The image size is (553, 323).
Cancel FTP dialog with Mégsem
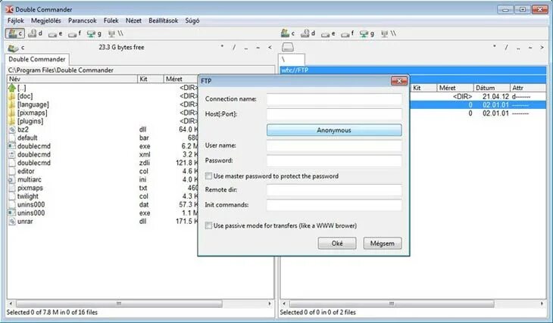(x=383, y=244)
